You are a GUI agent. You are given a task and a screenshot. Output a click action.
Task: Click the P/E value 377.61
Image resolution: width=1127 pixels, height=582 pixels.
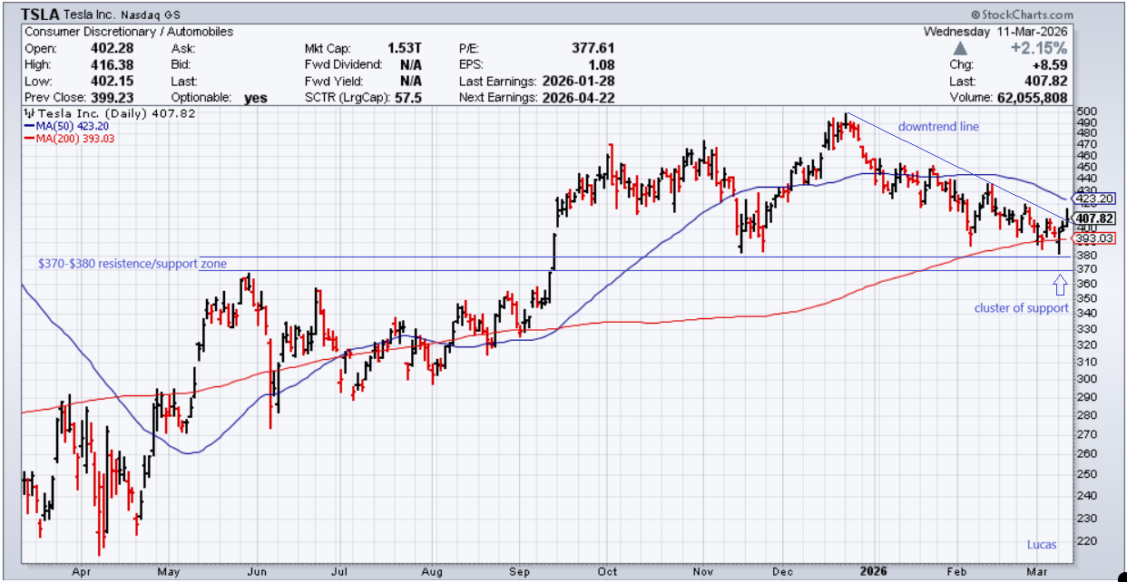tap(593, 48)
